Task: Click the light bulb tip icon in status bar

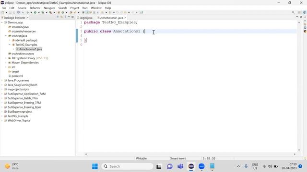Action: click(x=305, y=159)
